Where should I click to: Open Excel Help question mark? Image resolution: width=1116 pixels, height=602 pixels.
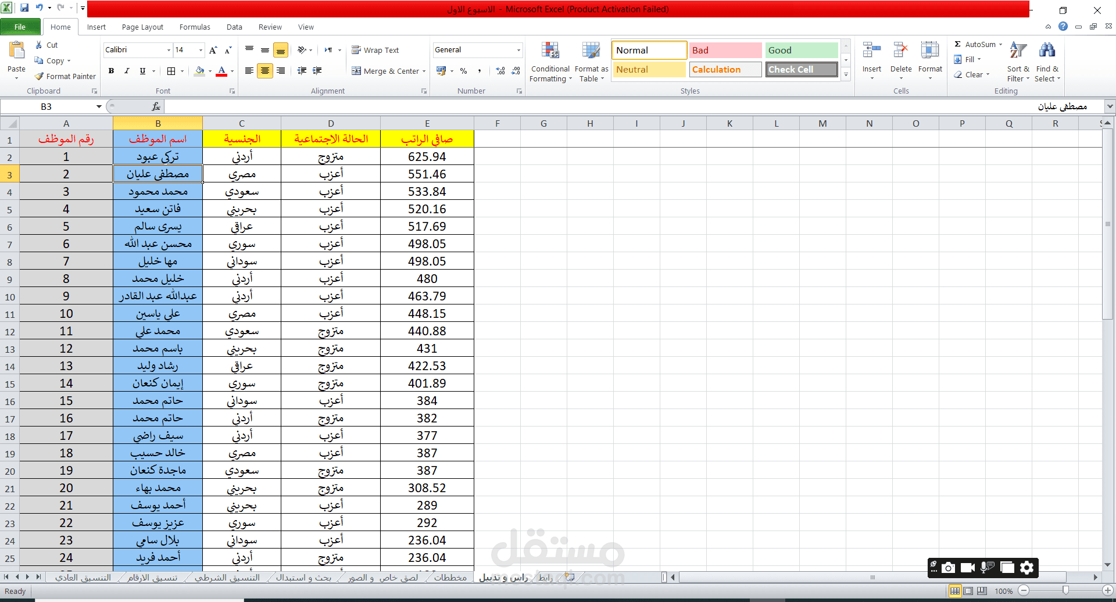pyautogui.click(x=1063, y=27)
